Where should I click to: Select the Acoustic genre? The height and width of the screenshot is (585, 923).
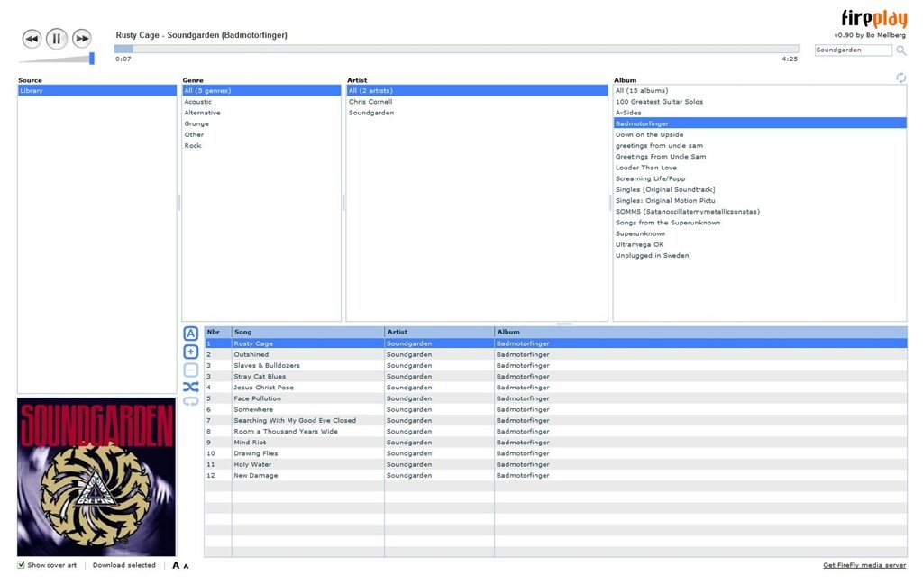point(261,102)
